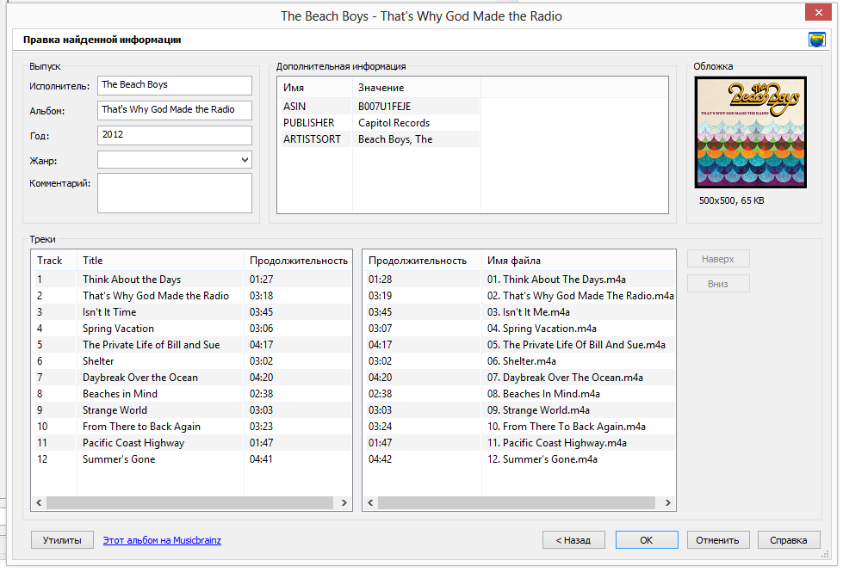
Task: Click the Утилиты button
Action: point(62,540)
